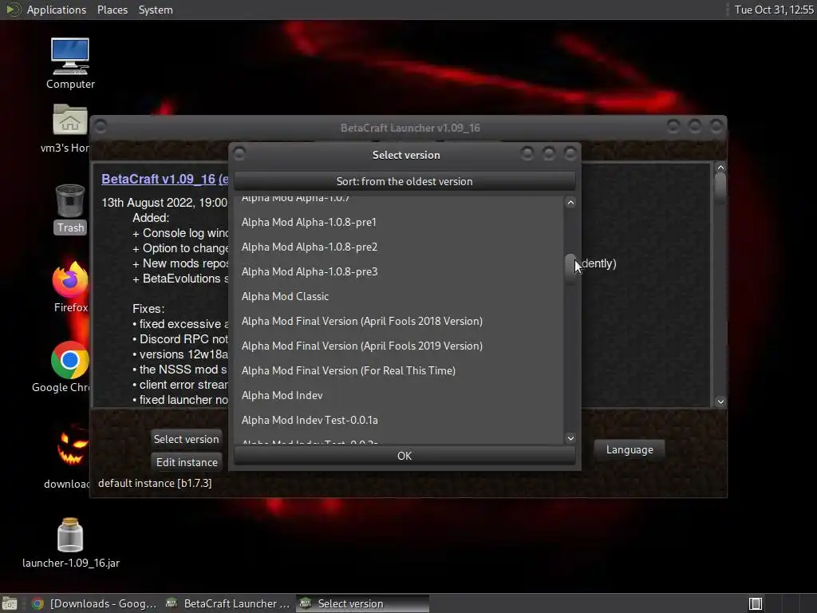This screenshot has width=817, height=613.
Task: Click BetaCraft Launcher window left title button
Action: [101, 126]
